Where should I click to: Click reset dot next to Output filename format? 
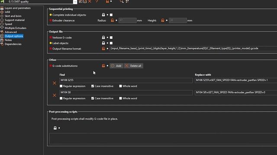click(x=107, y=49)
